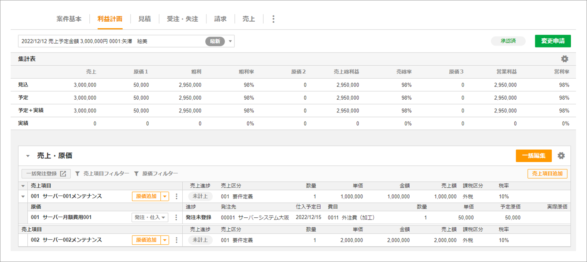Collapse the 001 サーバー001メンテナンス row
Viewport: 587px width, 262px height.
(23, 196)
